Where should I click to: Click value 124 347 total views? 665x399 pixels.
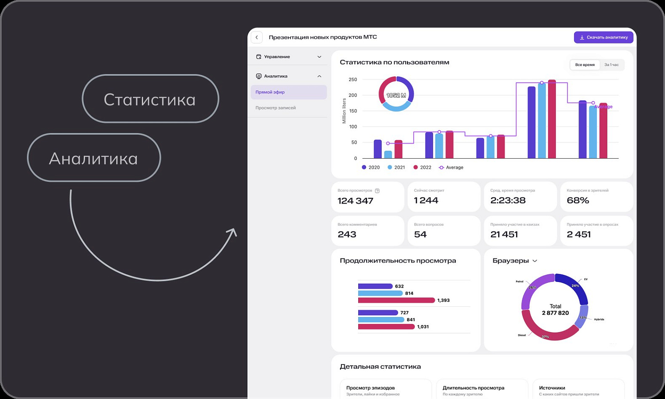point(356,201)
